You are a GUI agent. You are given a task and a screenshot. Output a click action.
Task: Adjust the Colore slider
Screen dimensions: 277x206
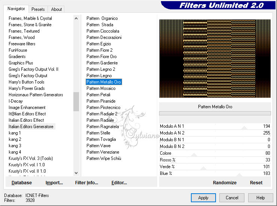tap(215, 153)
